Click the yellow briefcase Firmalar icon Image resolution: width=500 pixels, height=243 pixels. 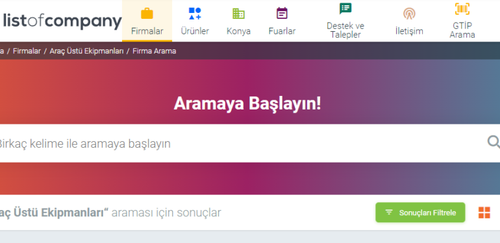pyautogui.click(x=147, y=14)
